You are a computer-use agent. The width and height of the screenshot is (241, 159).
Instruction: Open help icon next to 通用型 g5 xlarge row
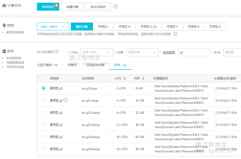[66, 100]
